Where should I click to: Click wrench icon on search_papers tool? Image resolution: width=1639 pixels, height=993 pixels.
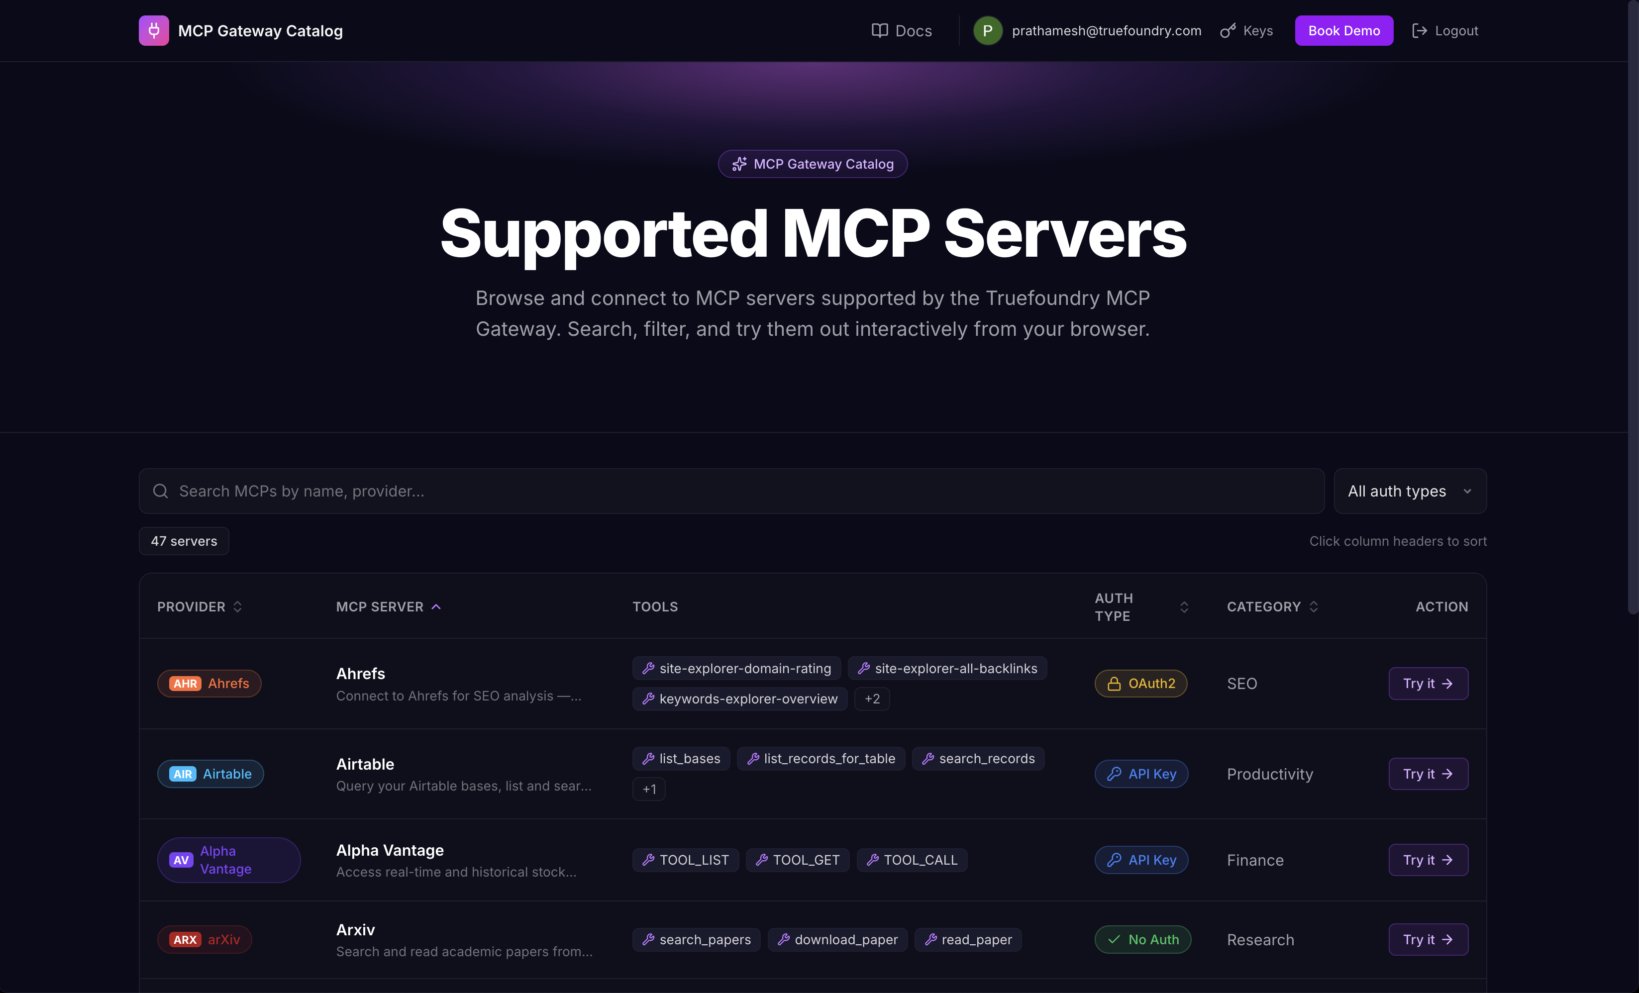pyautogui.click(x=648, y=940)
